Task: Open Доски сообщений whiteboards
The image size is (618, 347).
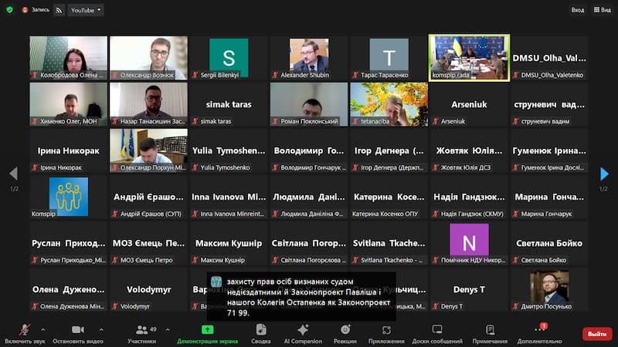Action: click(437, 330)
